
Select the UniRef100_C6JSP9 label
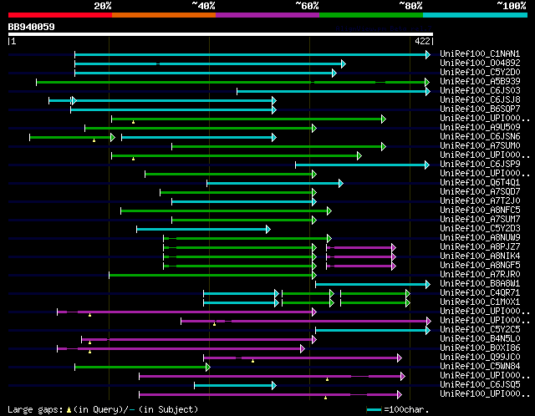[480, 164]
